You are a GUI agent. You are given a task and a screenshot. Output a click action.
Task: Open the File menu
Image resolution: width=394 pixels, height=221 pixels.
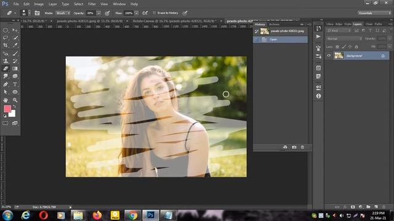click(x=16, y=4)
